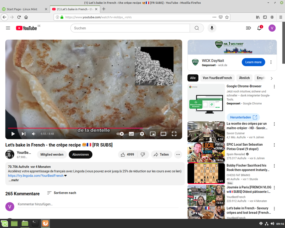Screen dimensions: 285x228
Task: Open the Firefox library icon
Action: click(258, 17)
